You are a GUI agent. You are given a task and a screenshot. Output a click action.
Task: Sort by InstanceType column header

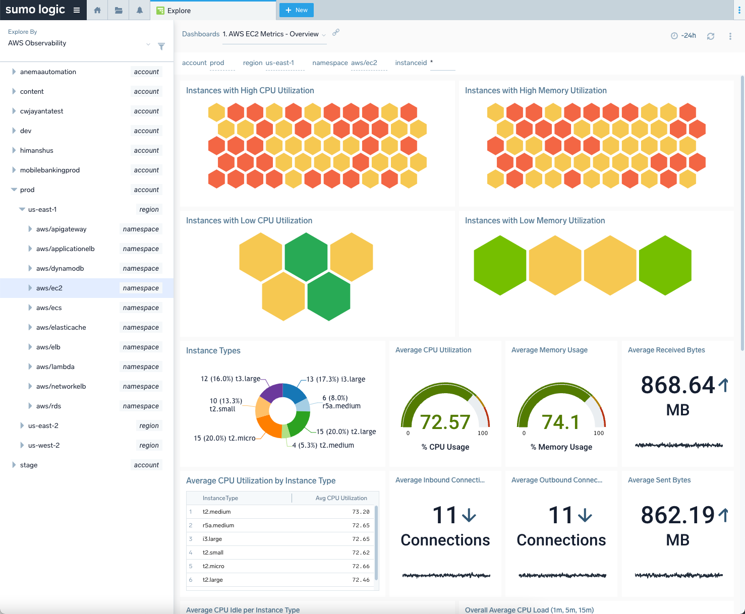tap(220, 498)
